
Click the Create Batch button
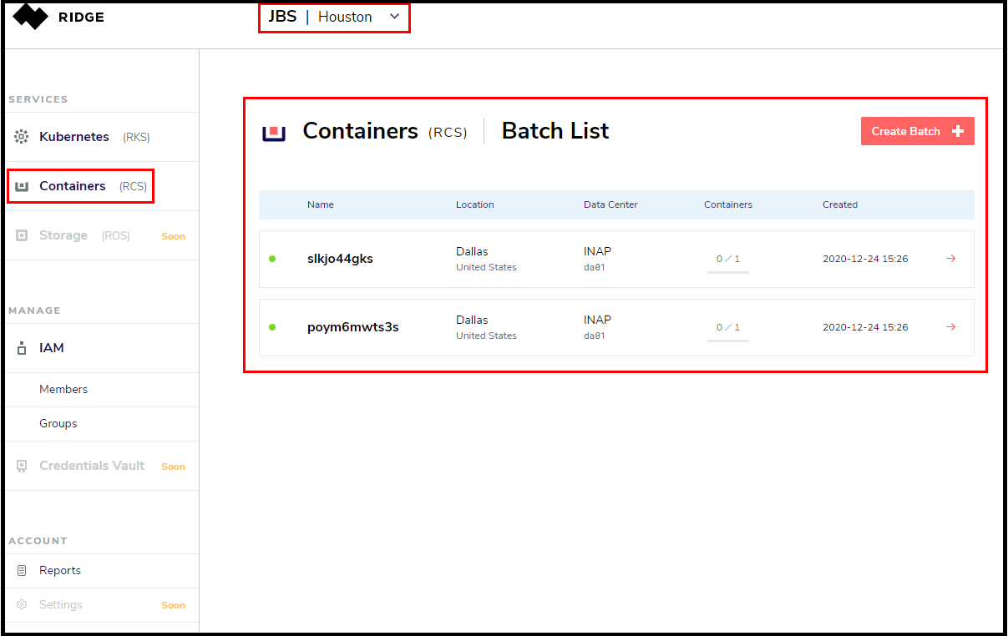click(918, 131)
